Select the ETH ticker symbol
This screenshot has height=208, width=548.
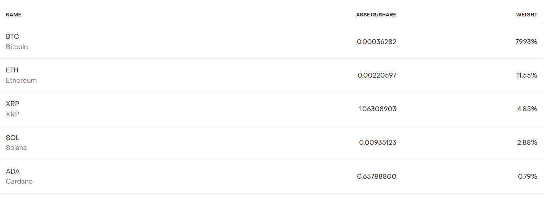pos(12,70)
